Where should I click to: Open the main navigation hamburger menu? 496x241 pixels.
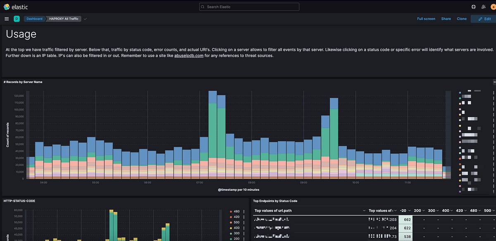point(7,19)
